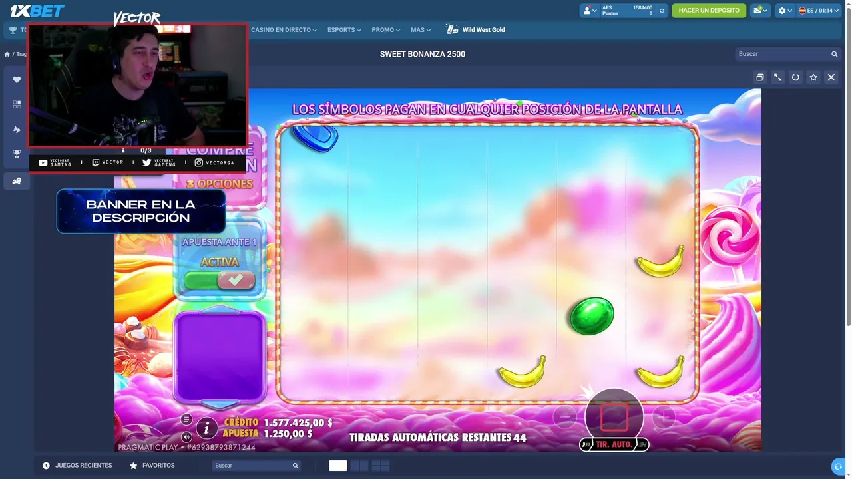Click Tiradas Automáticas Restantes 44 text
The height and width of the screenshot is (479, 852).
438,438
